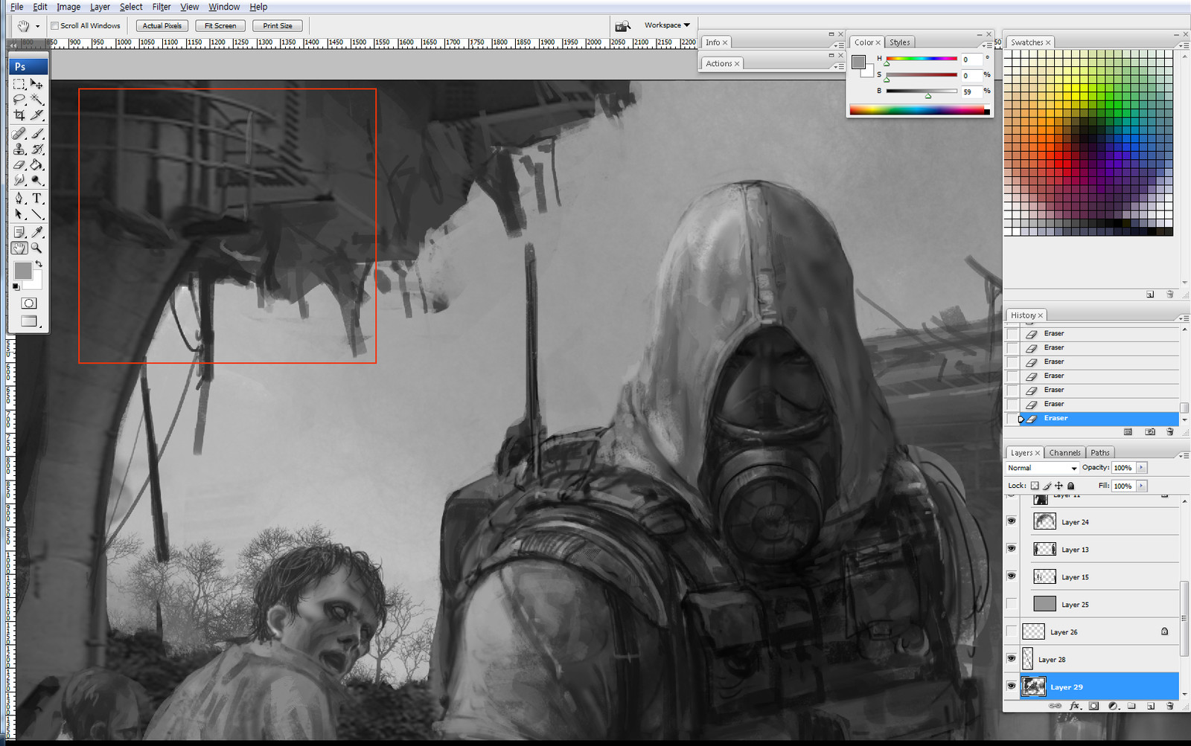This screenshot has height=746, width=1191.
Task: Toggle Quick Mask mode
Action: (x=29, y=303)
